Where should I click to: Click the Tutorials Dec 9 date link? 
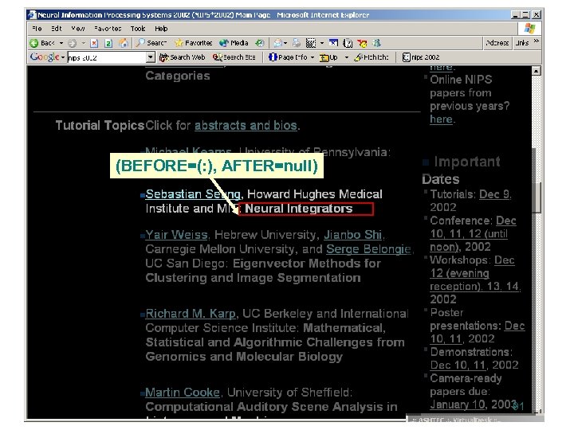point(494,194)
